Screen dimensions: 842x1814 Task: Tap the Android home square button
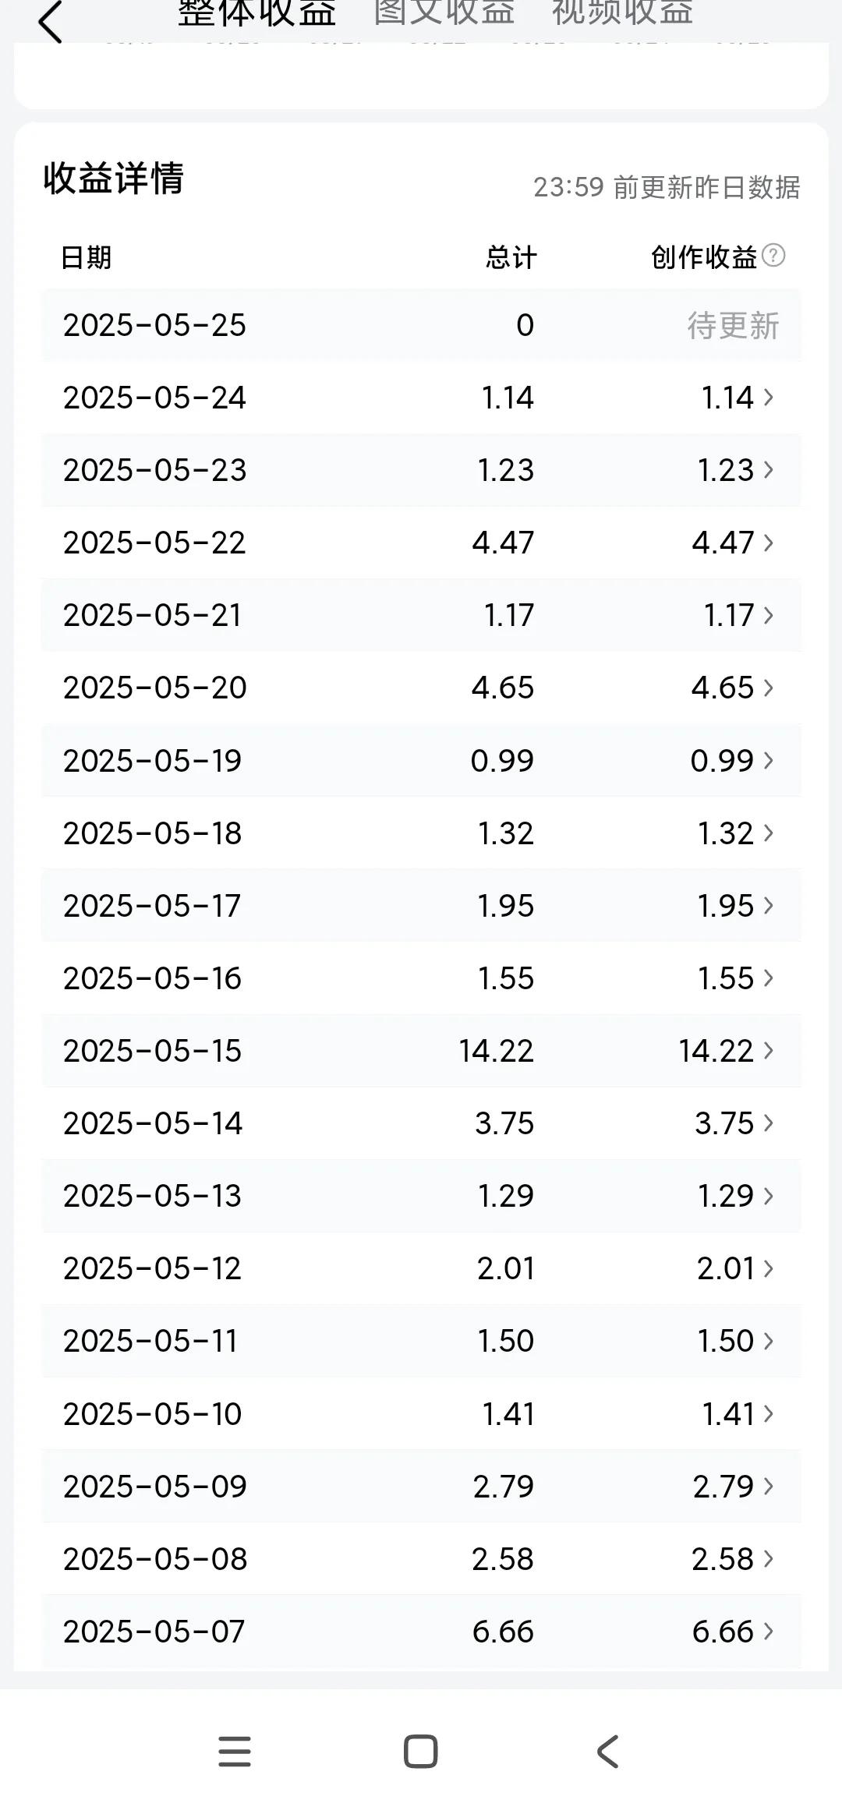(421, 1752)
